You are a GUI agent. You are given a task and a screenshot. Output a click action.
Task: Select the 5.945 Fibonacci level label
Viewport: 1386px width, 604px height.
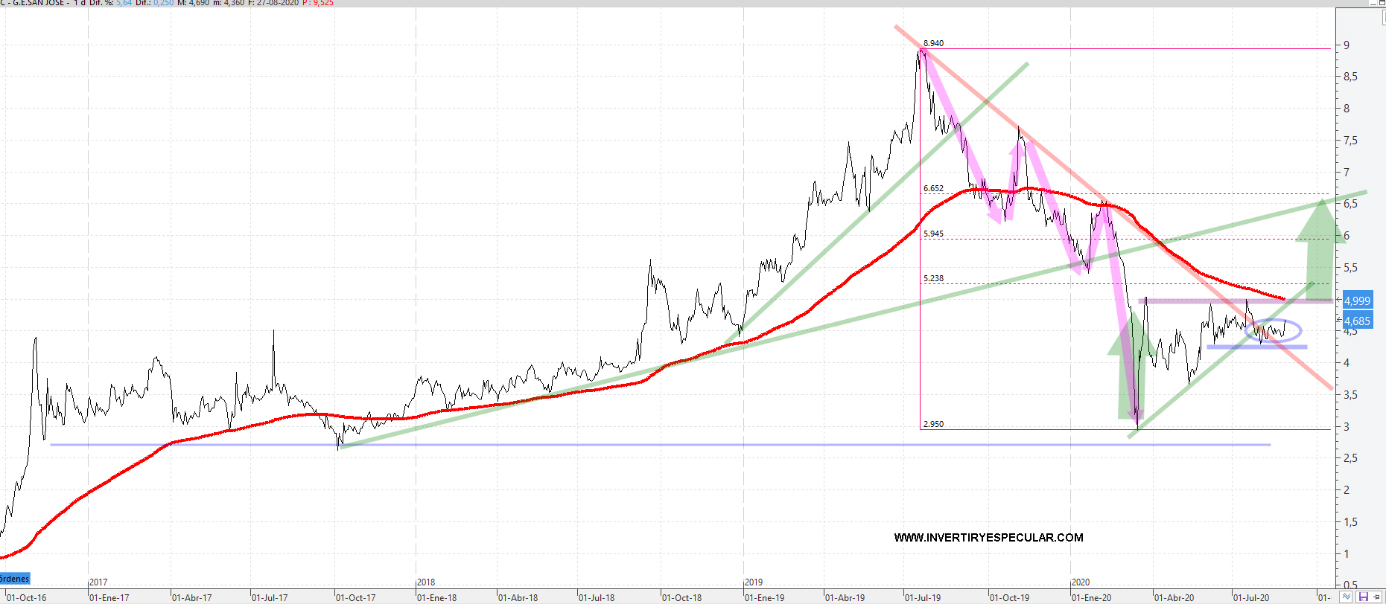[x=933, y=234]
